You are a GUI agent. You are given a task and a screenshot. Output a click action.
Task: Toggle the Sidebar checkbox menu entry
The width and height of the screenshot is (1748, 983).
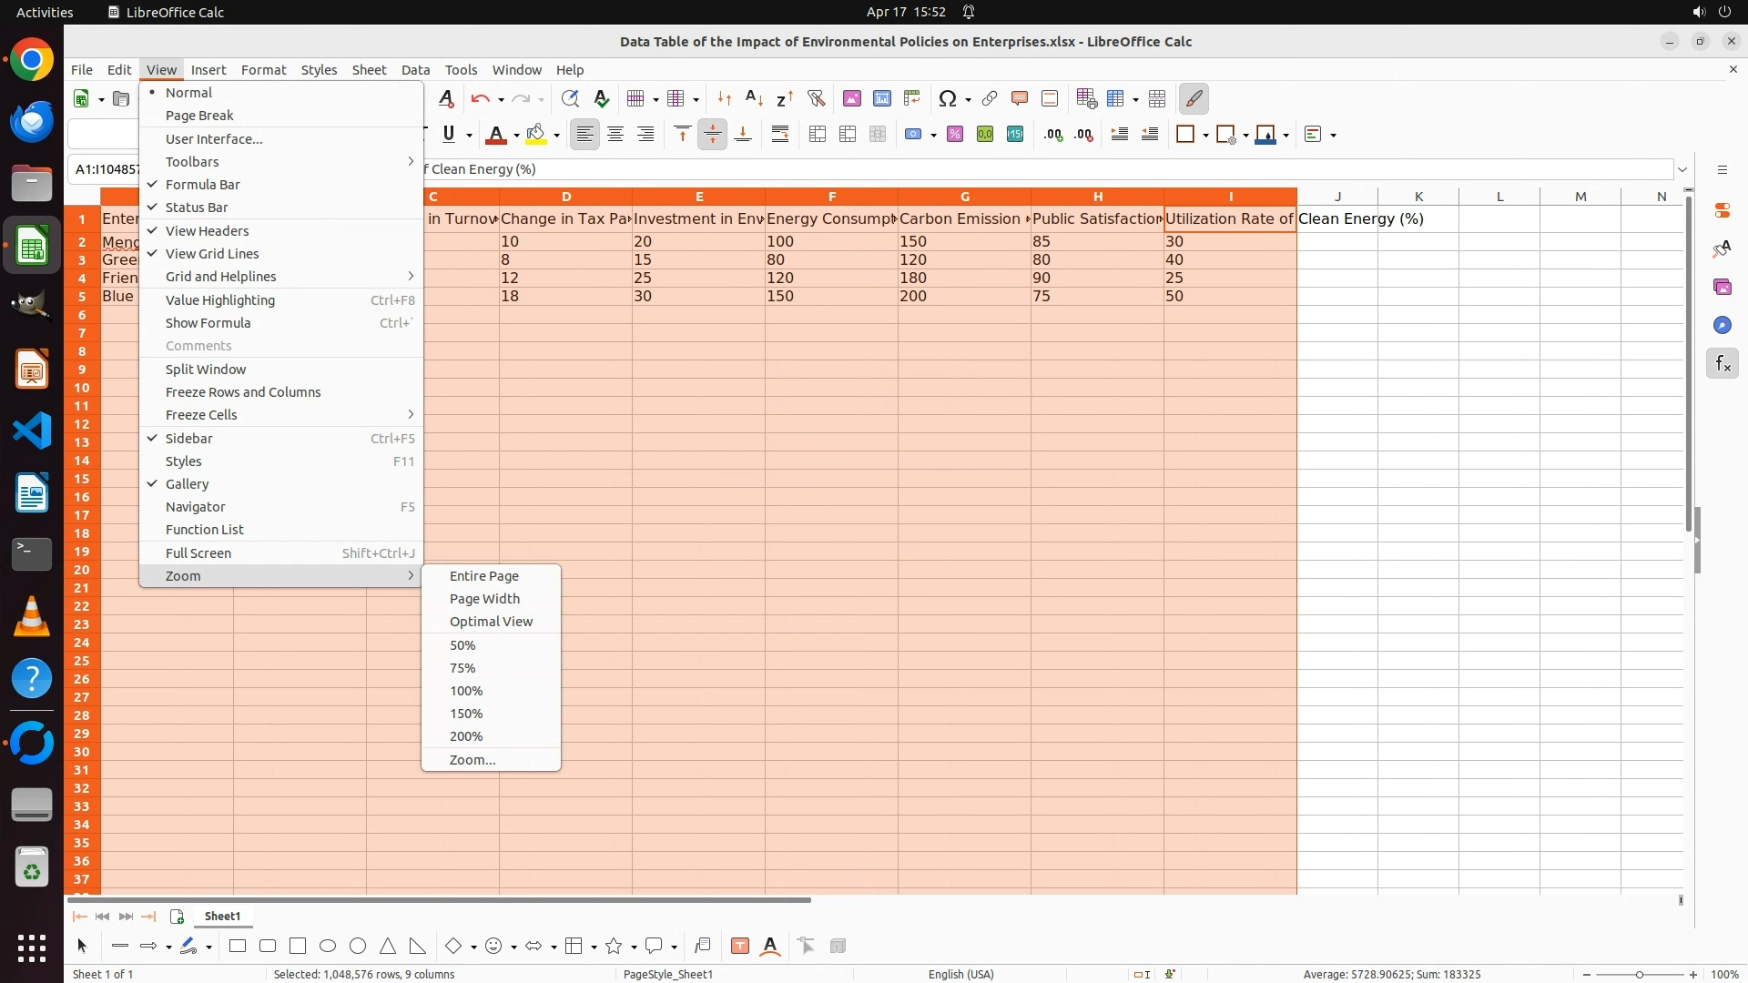click(188, 439)
